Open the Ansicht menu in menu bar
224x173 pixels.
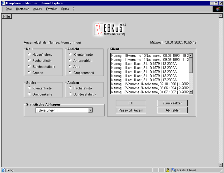click(x=37, y=9)
